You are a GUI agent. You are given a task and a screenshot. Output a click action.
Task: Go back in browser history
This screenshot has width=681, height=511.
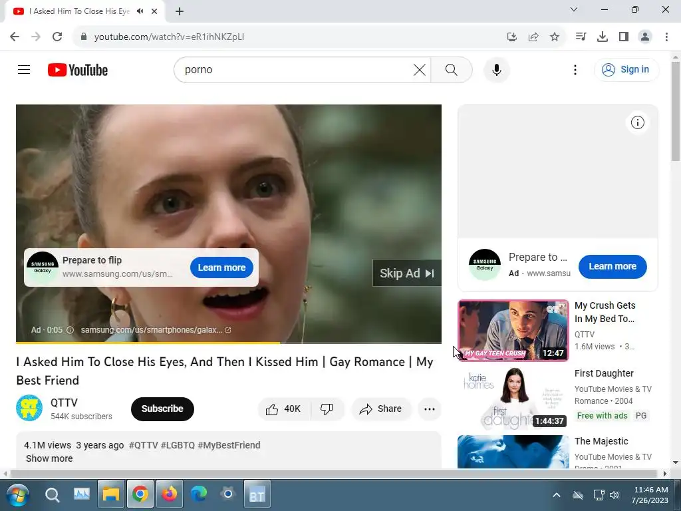[15, 37]
